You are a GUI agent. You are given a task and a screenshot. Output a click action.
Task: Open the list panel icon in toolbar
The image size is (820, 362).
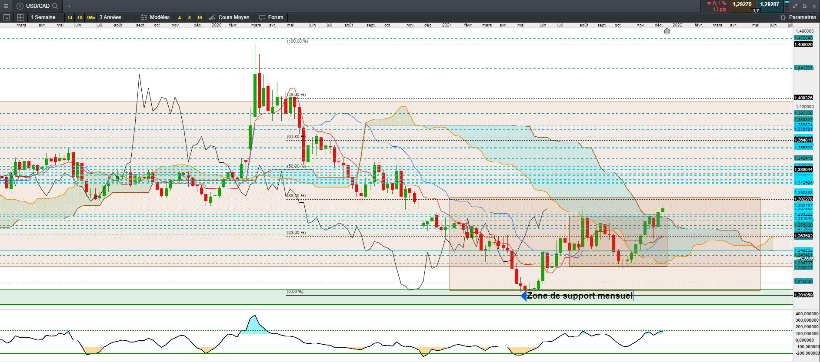pos(7,17)
